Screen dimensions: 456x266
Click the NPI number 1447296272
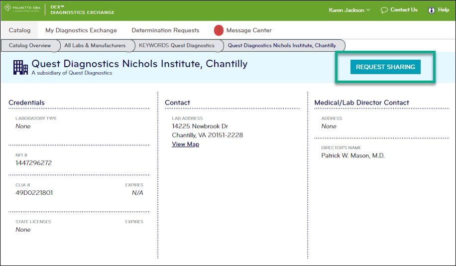33,163
